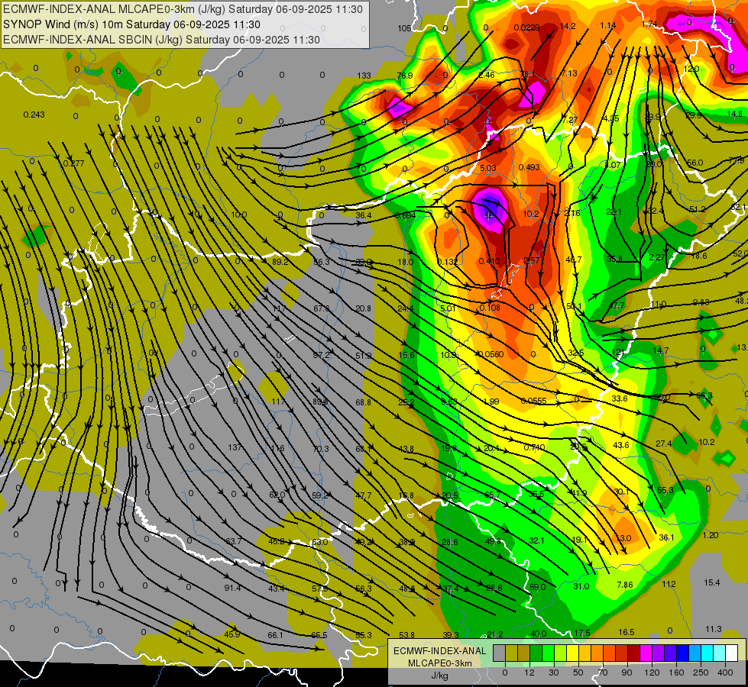Viewport: 748px width, 687px height.
Task: Click the map value 36.4
Action: tap(363, 215)
